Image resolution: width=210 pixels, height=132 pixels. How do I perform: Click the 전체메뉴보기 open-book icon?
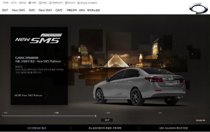(x=50, y=3)
